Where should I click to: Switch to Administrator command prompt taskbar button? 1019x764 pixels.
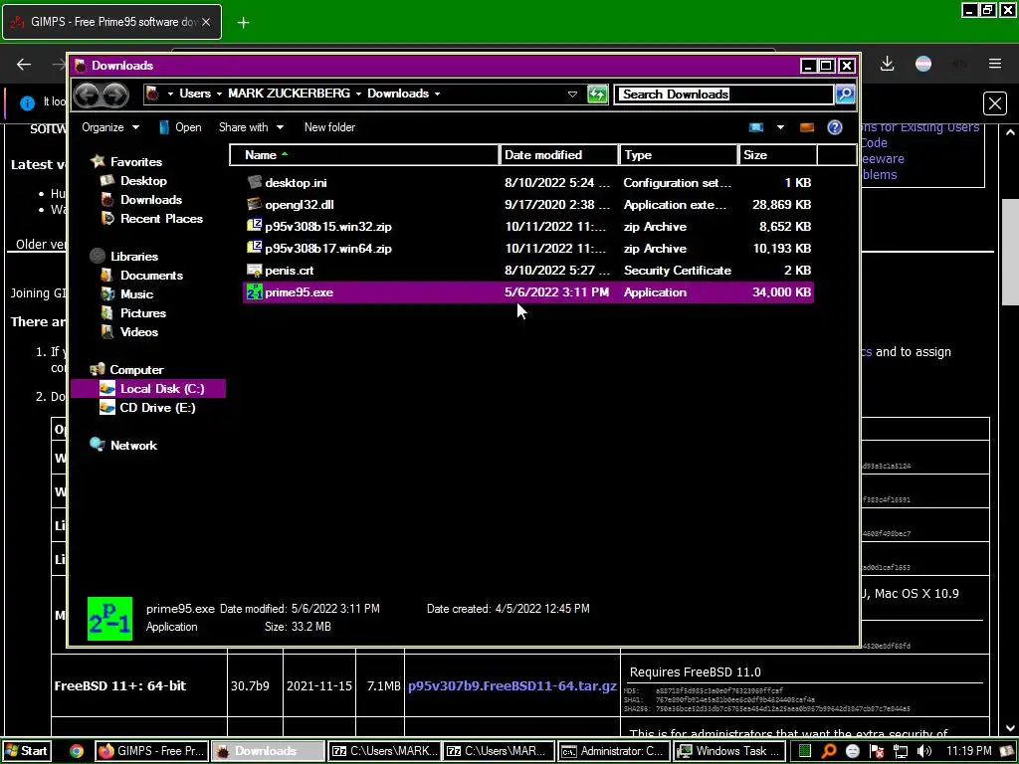point(614,751)
